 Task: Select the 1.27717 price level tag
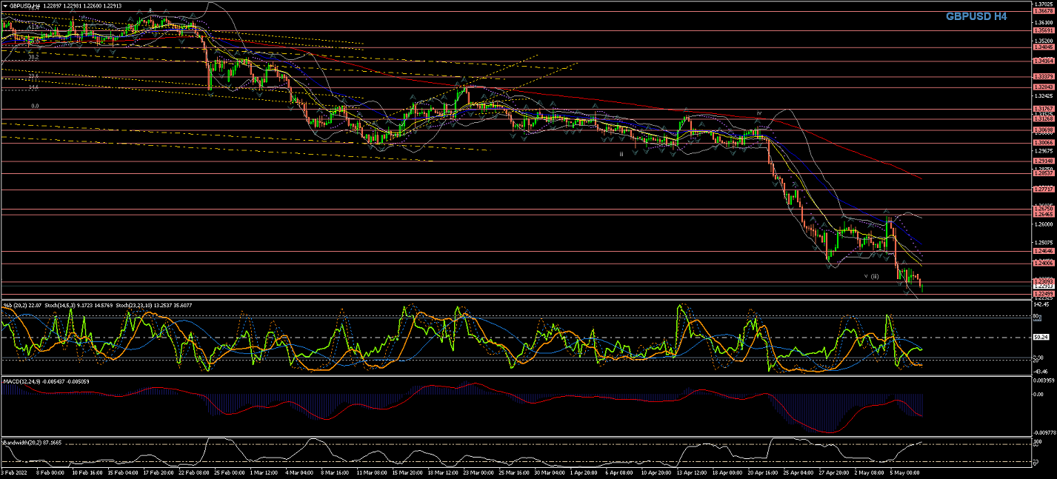(1043, 189)
